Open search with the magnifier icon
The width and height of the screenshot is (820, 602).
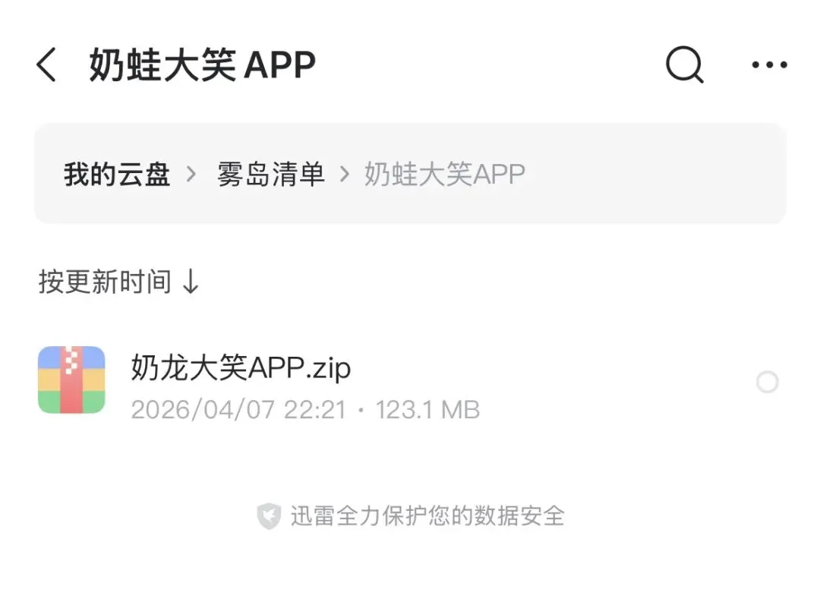click(x=685, y=65)
